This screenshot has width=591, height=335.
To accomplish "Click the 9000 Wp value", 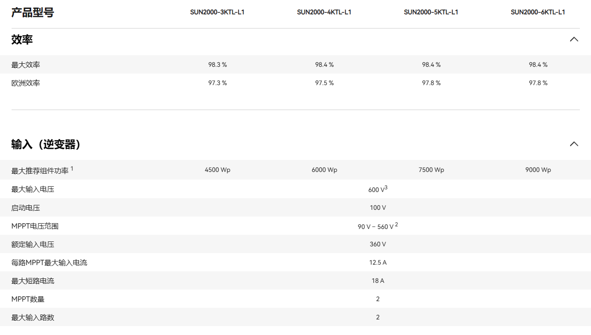I will tap(538, 170).
